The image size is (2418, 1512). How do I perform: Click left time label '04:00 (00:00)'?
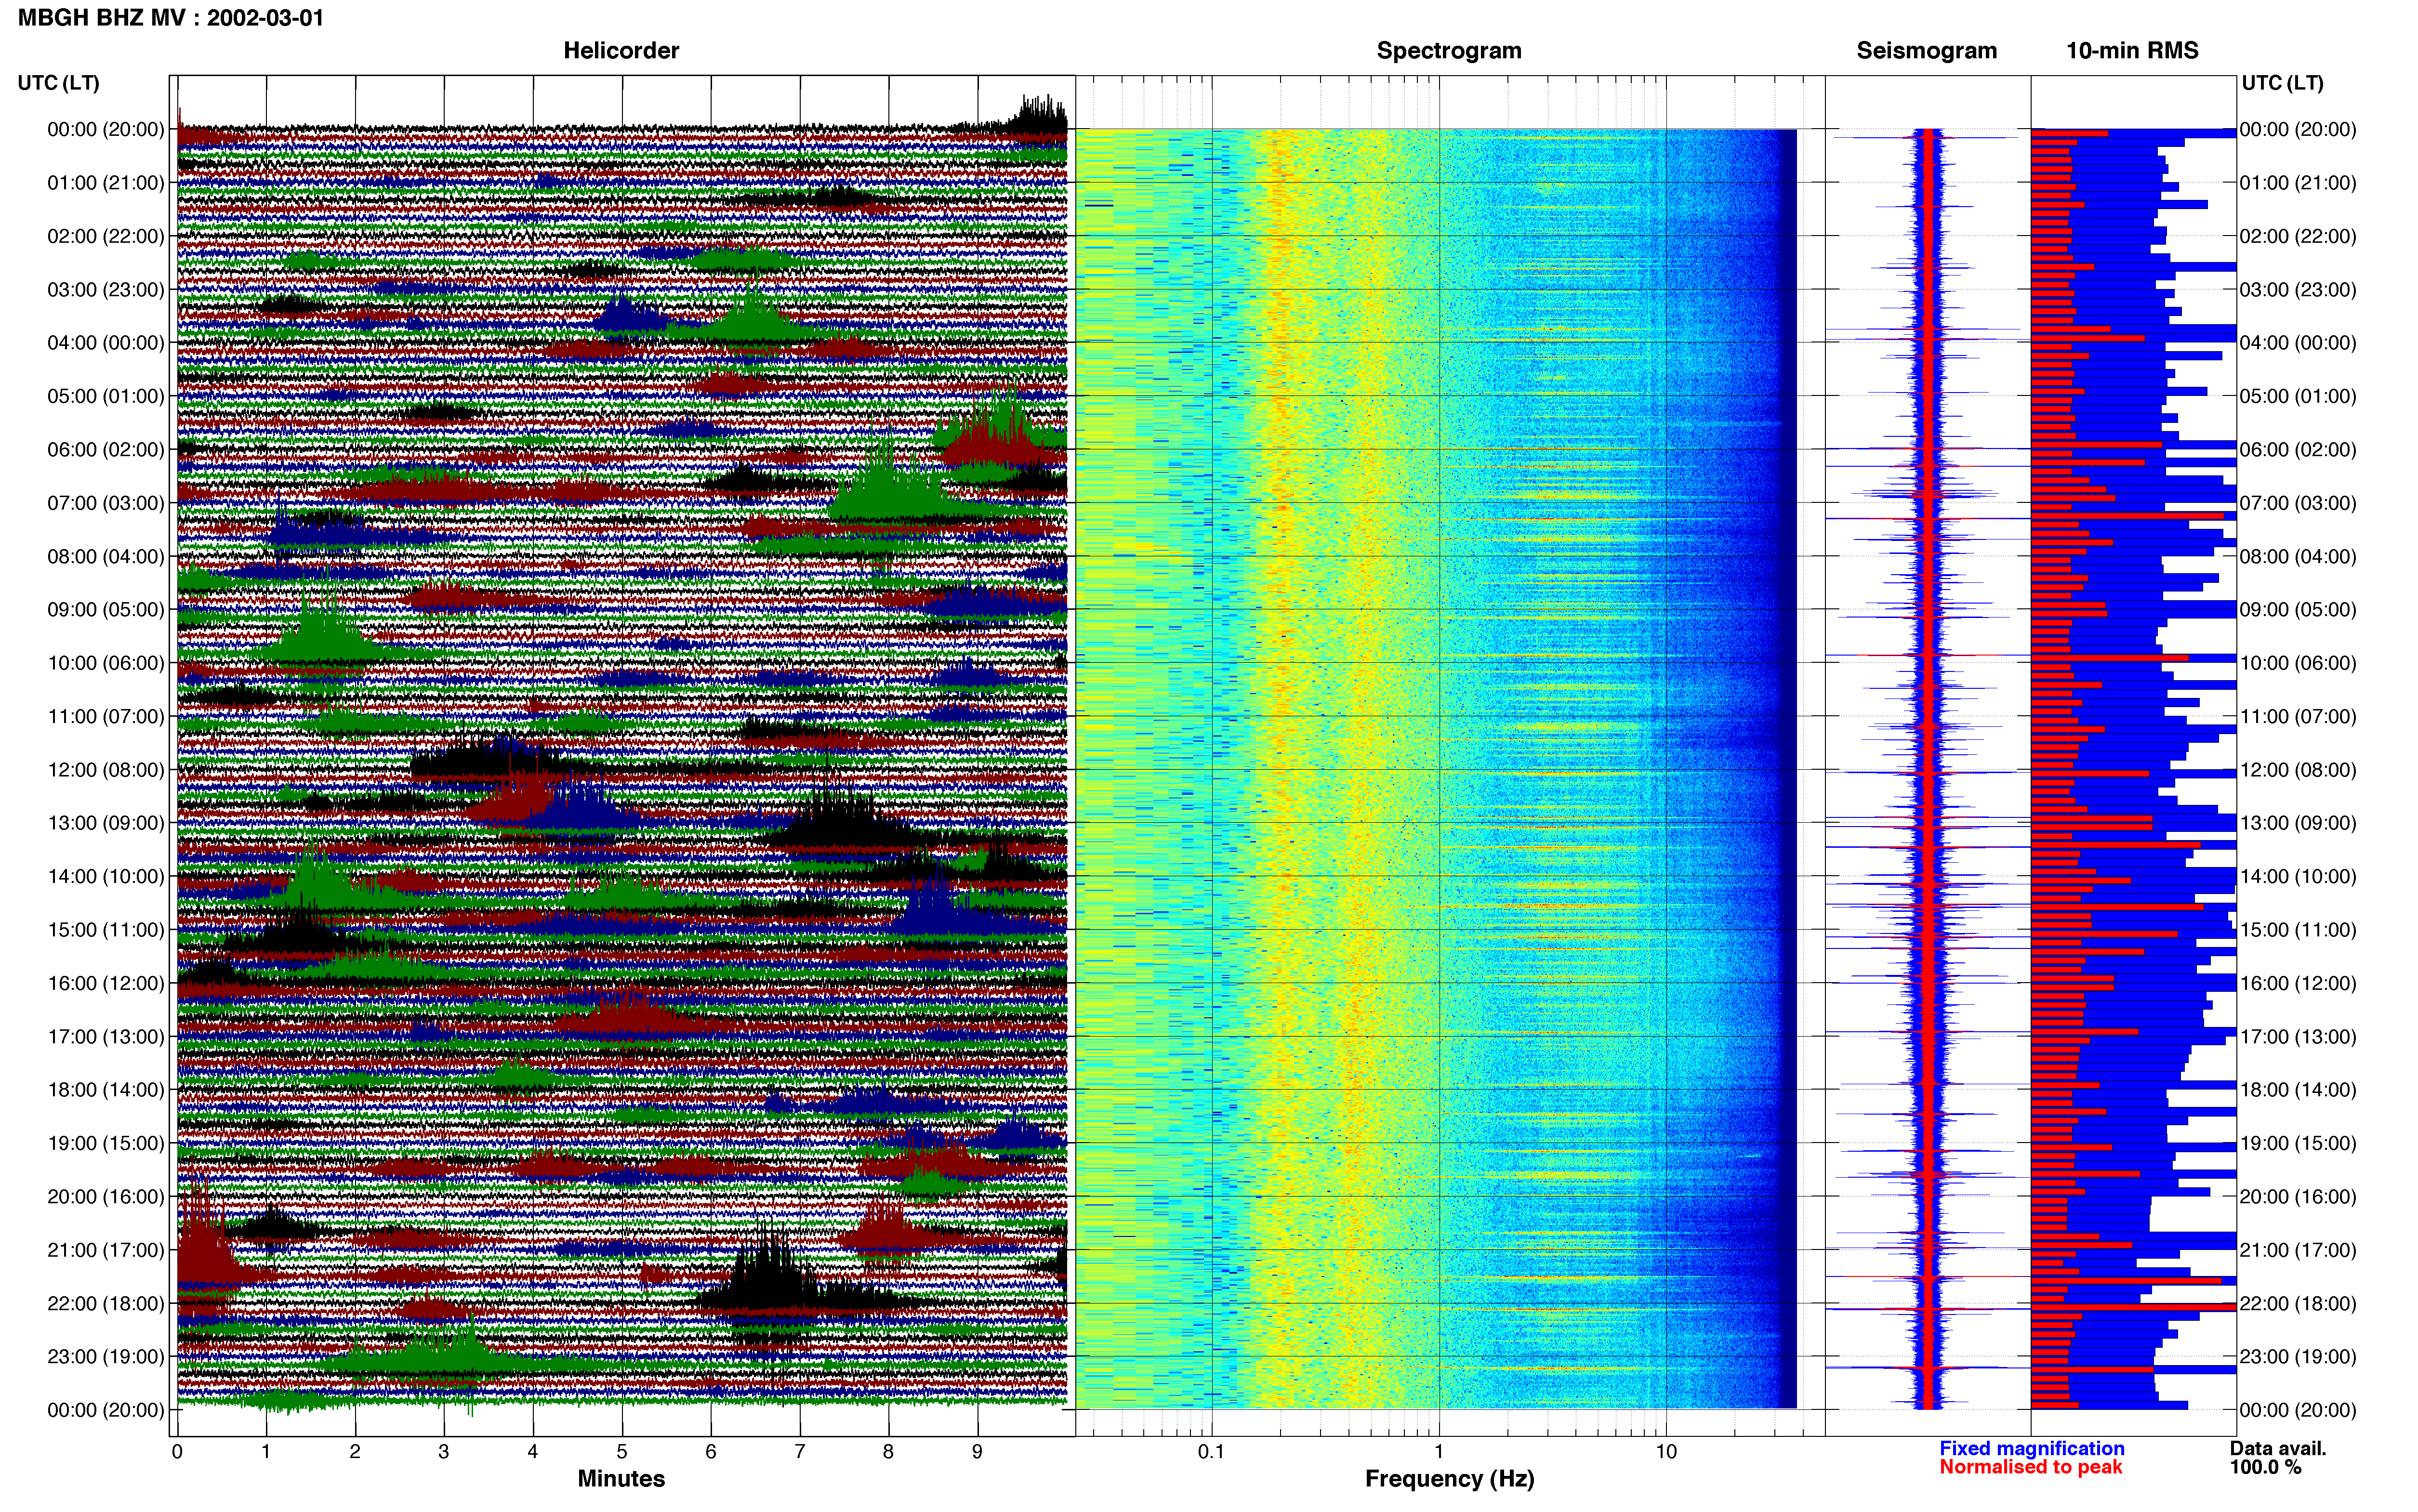click(106, 343)
